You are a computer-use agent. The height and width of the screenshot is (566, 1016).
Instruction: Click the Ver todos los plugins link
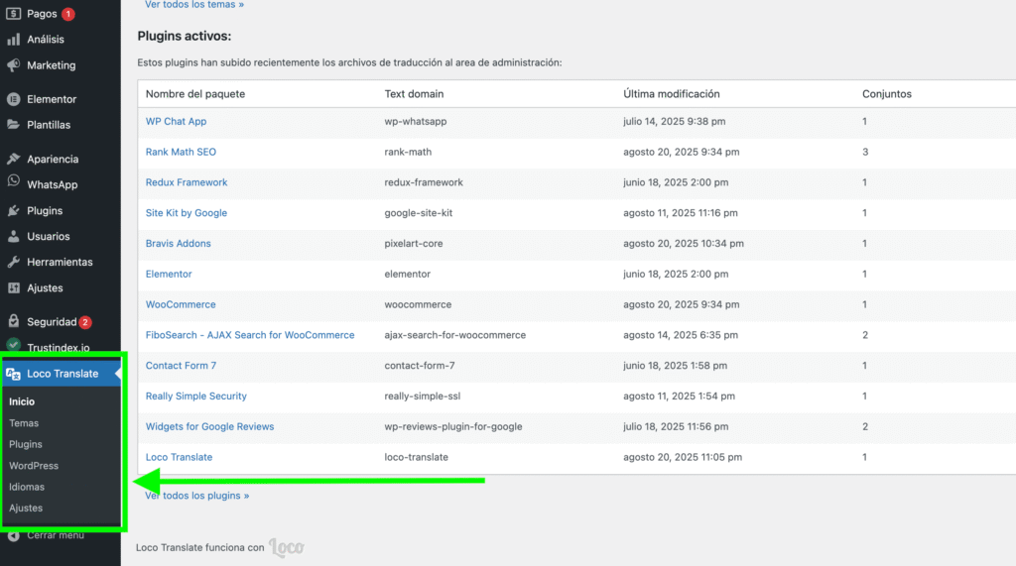tap(197, 496)
